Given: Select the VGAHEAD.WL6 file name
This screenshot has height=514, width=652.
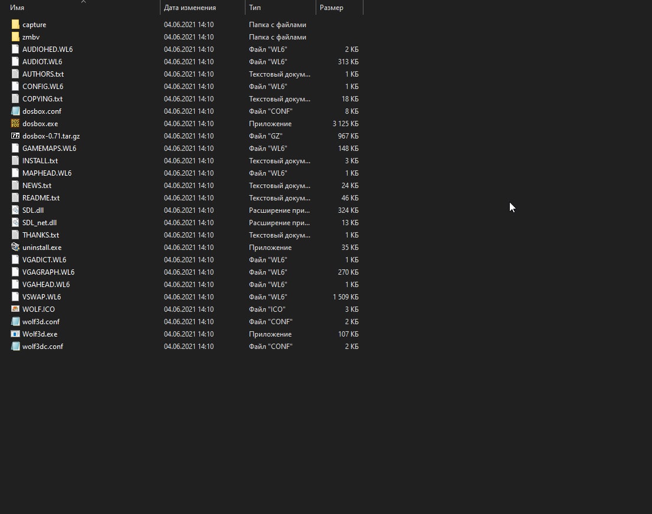Looking at the screenshot, I should [46, 285].
